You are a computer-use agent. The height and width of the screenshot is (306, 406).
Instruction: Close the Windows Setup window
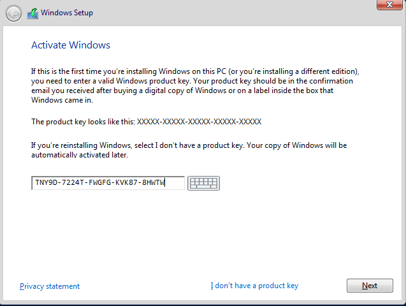389,4
